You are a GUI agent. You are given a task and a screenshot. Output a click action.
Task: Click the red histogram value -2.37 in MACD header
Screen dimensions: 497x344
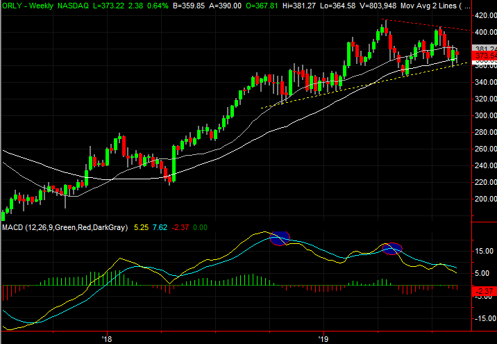[180, 227]
